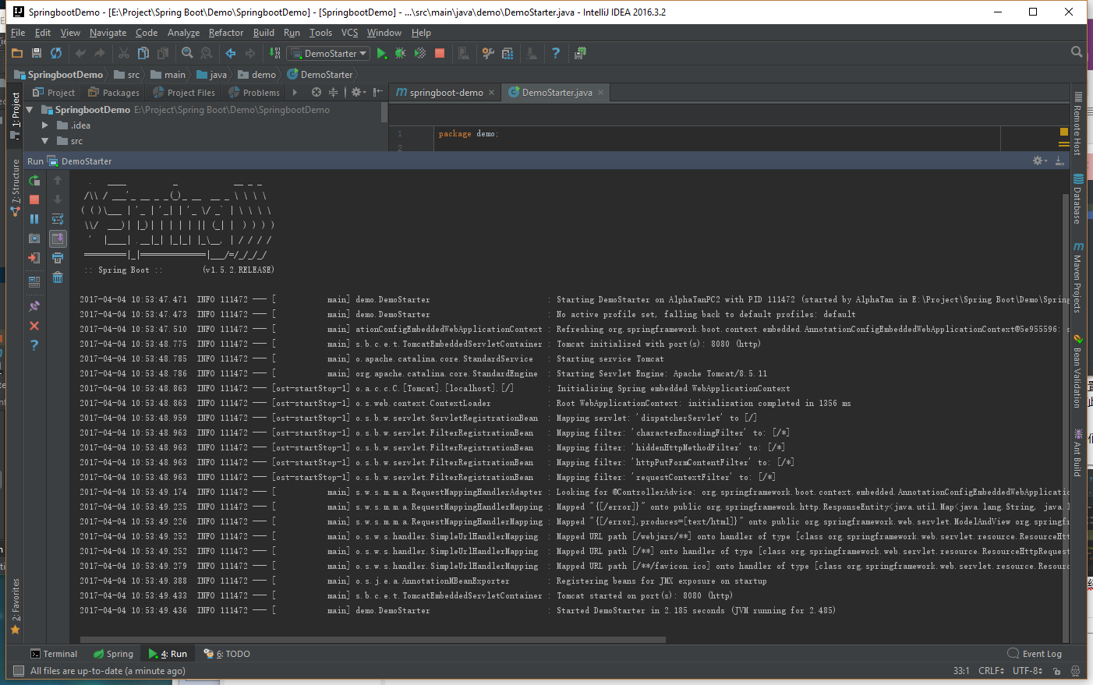Dump threads with the camera icon
Screen dimensions: 1093x685
pyautogui.click(x=34, y=238)
